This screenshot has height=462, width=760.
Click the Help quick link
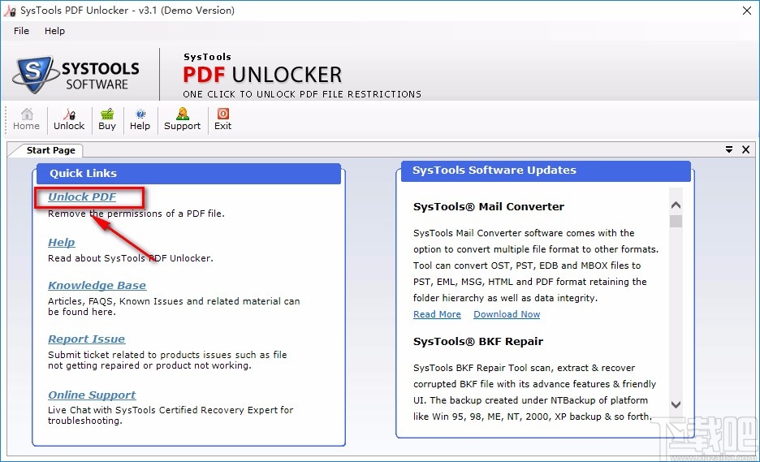click(62, 242)
